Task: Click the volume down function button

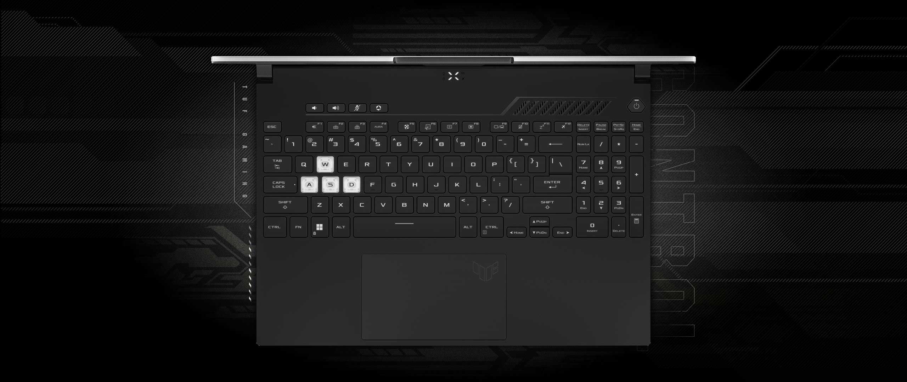Action: tap(312, 108)
